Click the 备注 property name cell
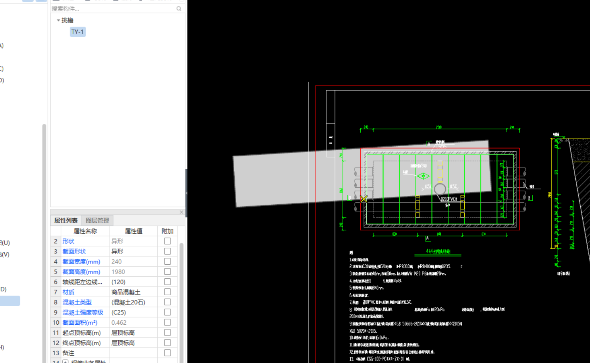The width and height of the screenshot is (590, 363). [x=85, y=353]
